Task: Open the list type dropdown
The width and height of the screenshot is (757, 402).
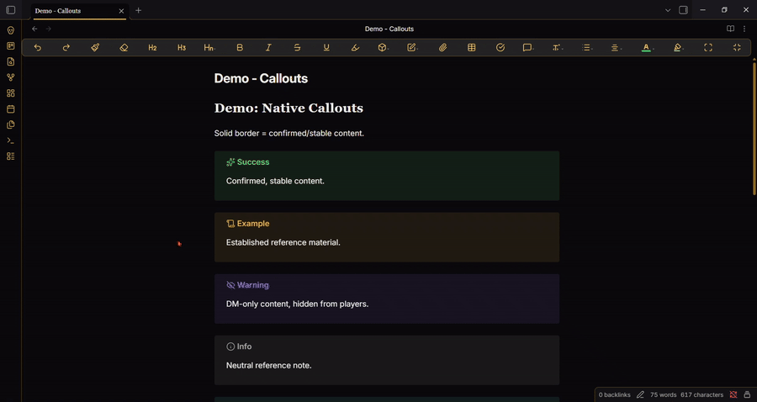Action: pyautogui.click(x=587, y=47)
